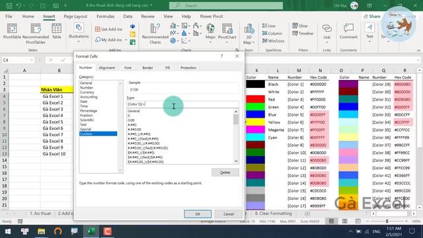Click Get Add-ins
This screenshot has height=238, width=423.
click(108, 29)
